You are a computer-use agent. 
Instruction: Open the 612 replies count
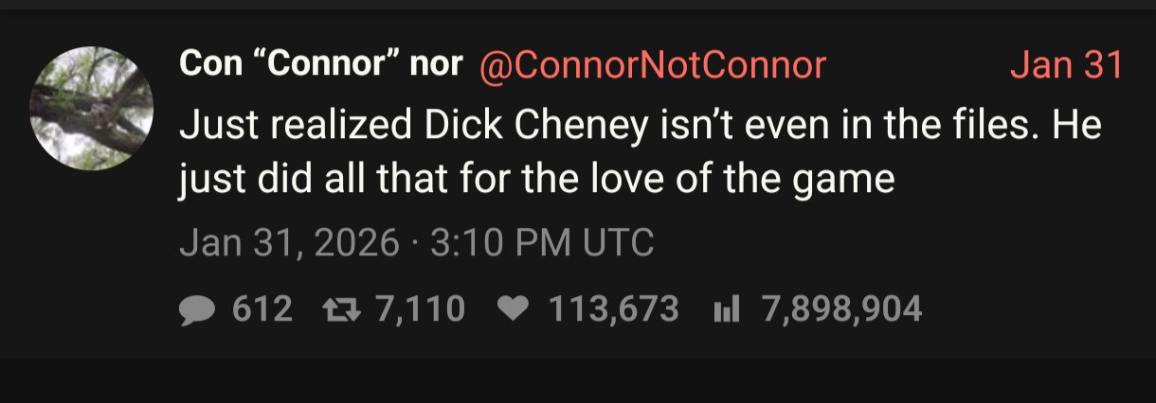click(262, 309)
